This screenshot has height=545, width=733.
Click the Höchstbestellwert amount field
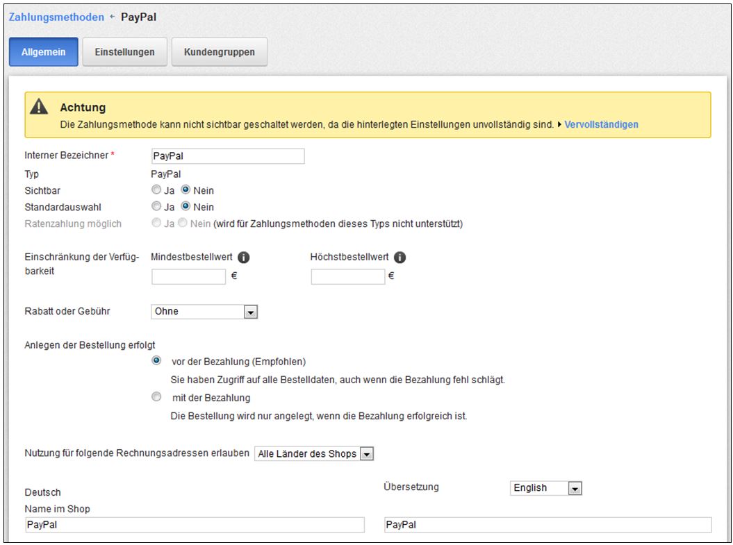(348, 276)
